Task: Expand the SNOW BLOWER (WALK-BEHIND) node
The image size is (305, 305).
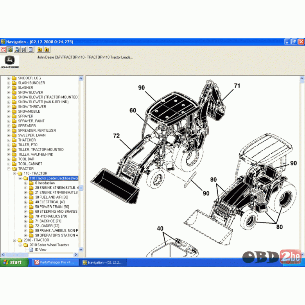Action: click(9, 102)
